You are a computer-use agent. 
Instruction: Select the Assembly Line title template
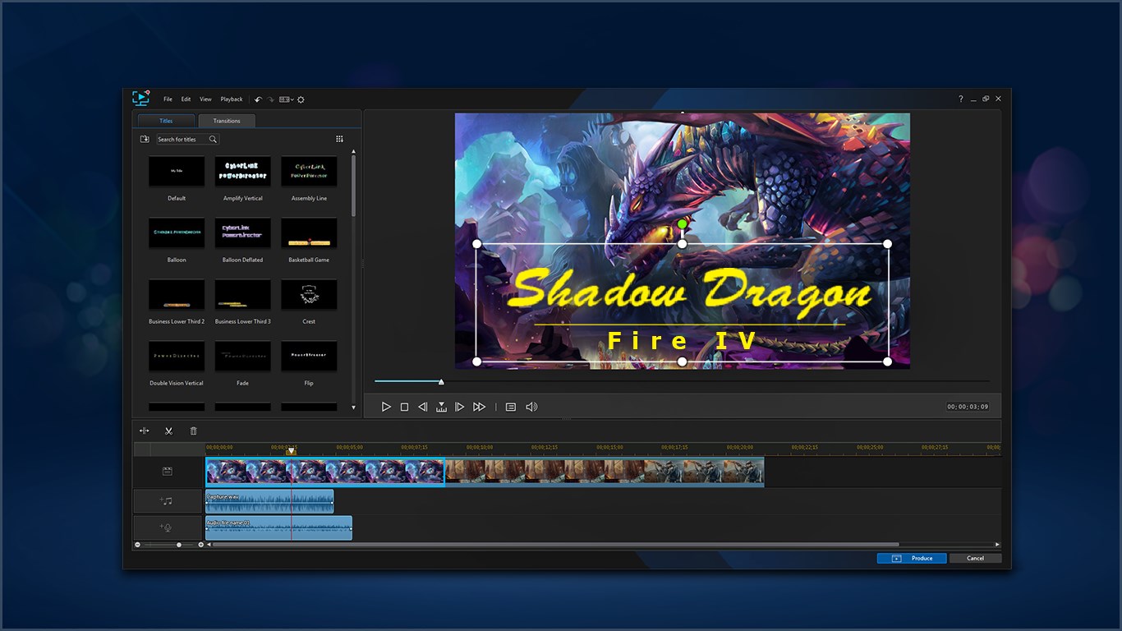pos(309,171)
